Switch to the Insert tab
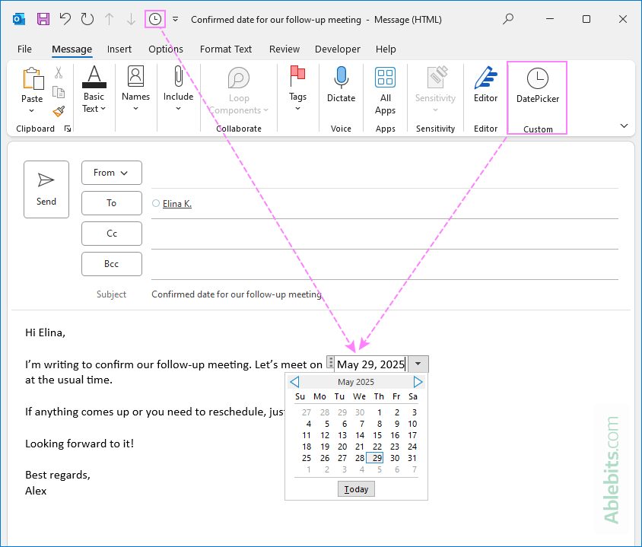642x547 pixels. (119, 49)
